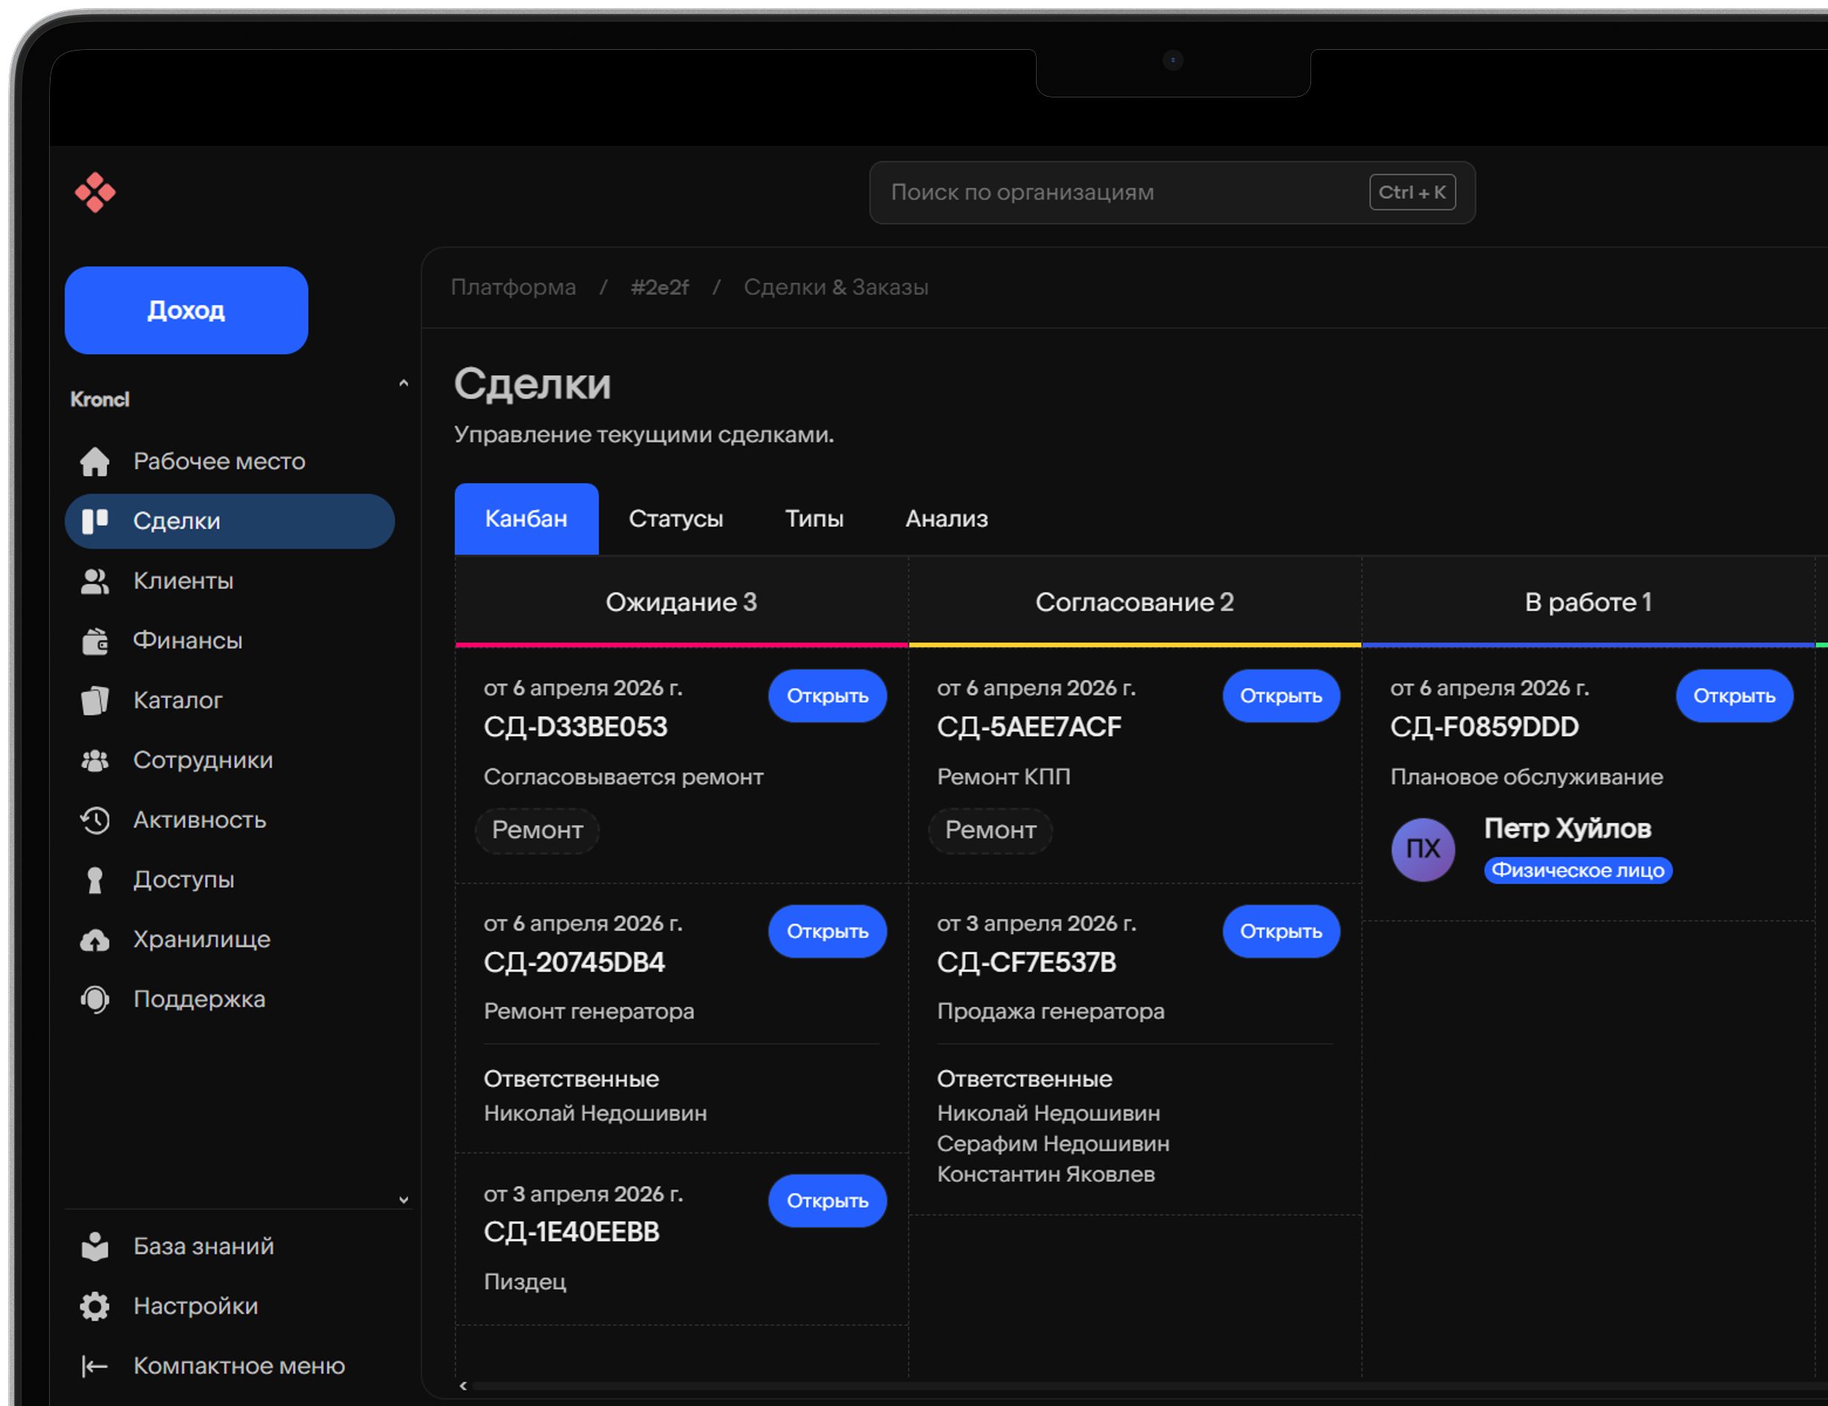Collapse the Kroncl section chevron up

click(x=403, y=383)
